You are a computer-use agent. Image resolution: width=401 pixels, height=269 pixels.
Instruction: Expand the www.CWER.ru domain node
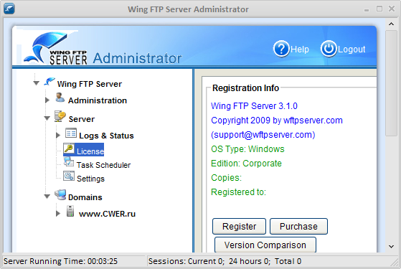58,214
